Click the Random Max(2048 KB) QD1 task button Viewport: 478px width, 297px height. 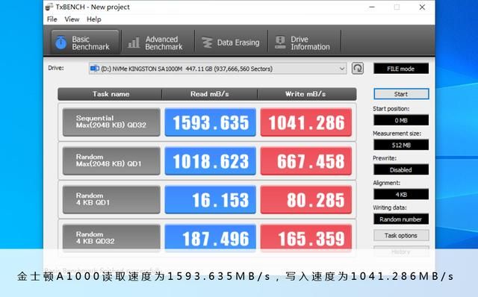[111, 160]
